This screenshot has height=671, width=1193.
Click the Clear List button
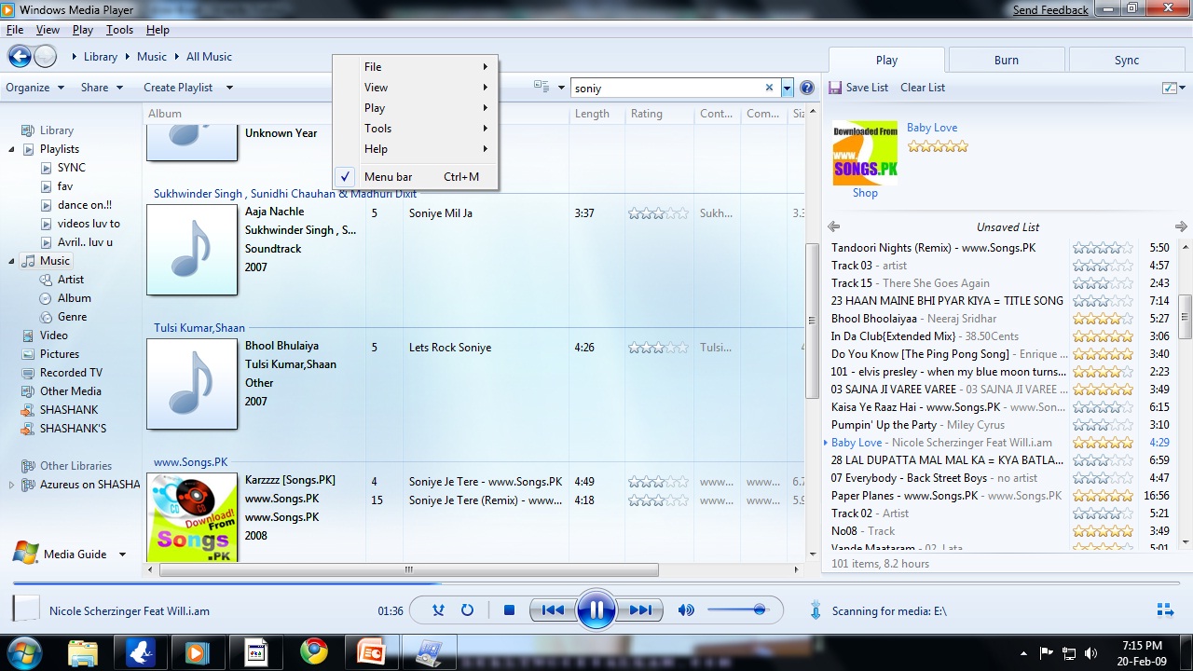(923, 88)
